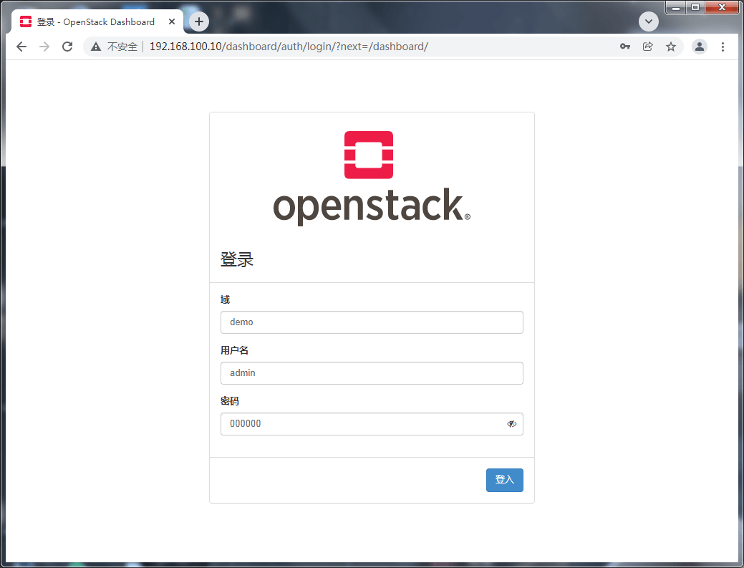Click the browser forward arrow
Screen dimensions: 744x568
click(x=44, y=47)
